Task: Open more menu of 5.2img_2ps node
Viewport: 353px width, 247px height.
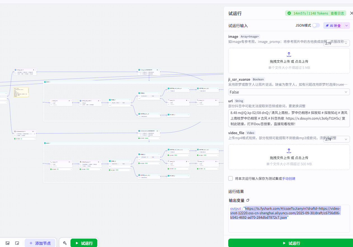Action: [36, 70]
